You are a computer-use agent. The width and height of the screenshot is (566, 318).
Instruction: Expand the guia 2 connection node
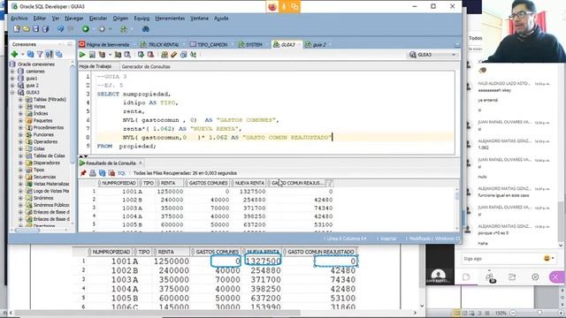tap(12, 86)
